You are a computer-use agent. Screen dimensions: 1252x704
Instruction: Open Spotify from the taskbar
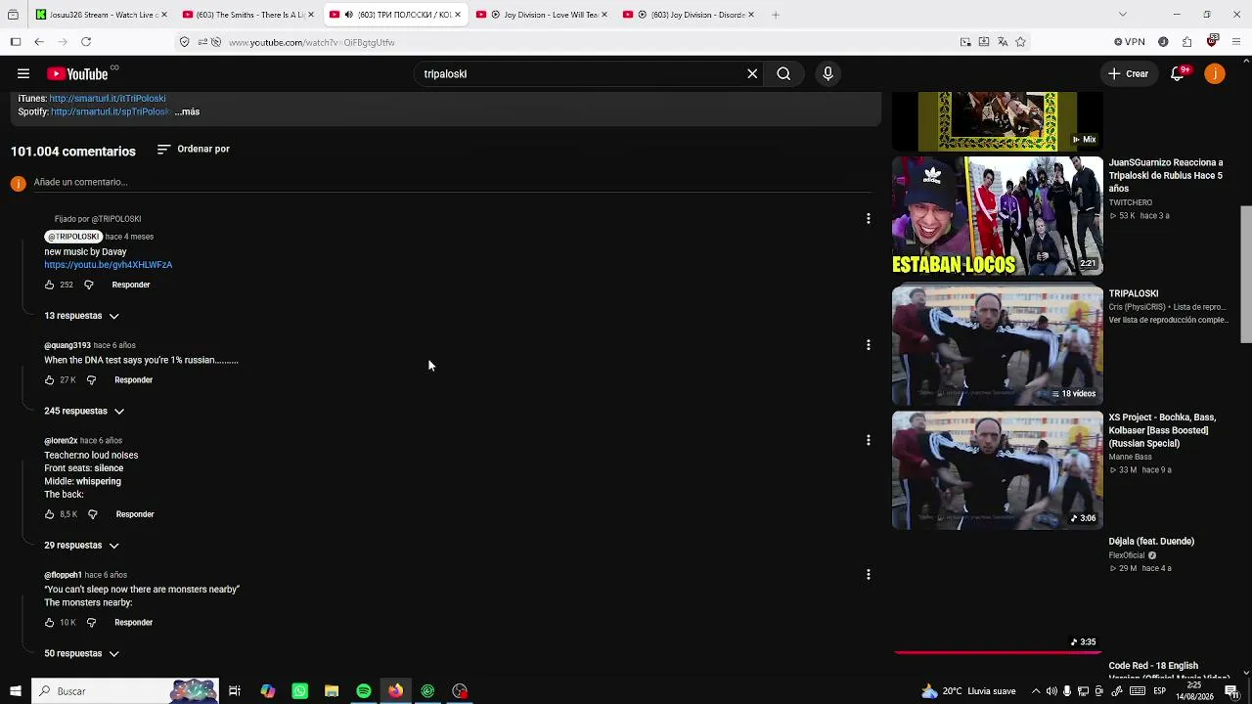(364, 691)
